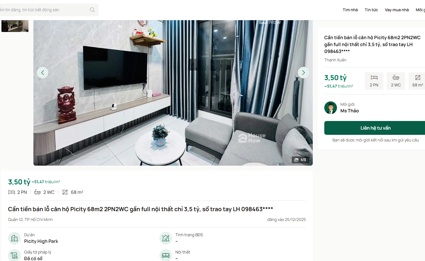The image size is (425, 261).
Task: Click the main living room photo
Action: (173, 93)
